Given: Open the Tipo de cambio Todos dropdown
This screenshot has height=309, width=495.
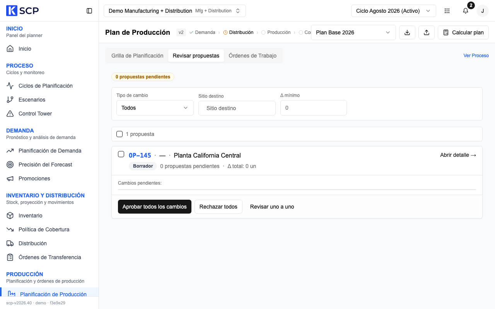Looking at the screenshot, I should [x=155, y=108].
